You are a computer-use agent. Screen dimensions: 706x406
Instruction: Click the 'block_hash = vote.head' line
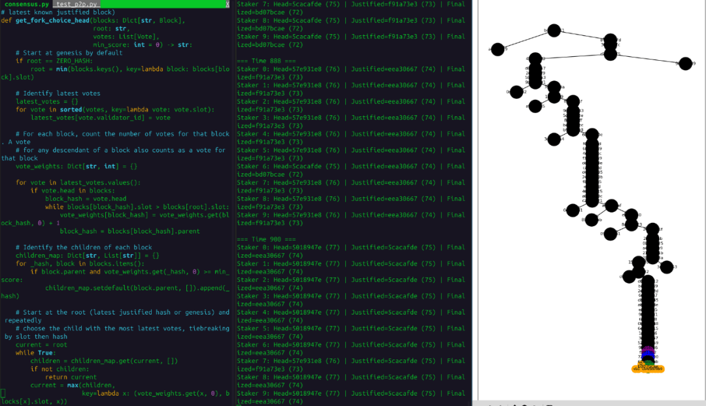pos(86,199)
